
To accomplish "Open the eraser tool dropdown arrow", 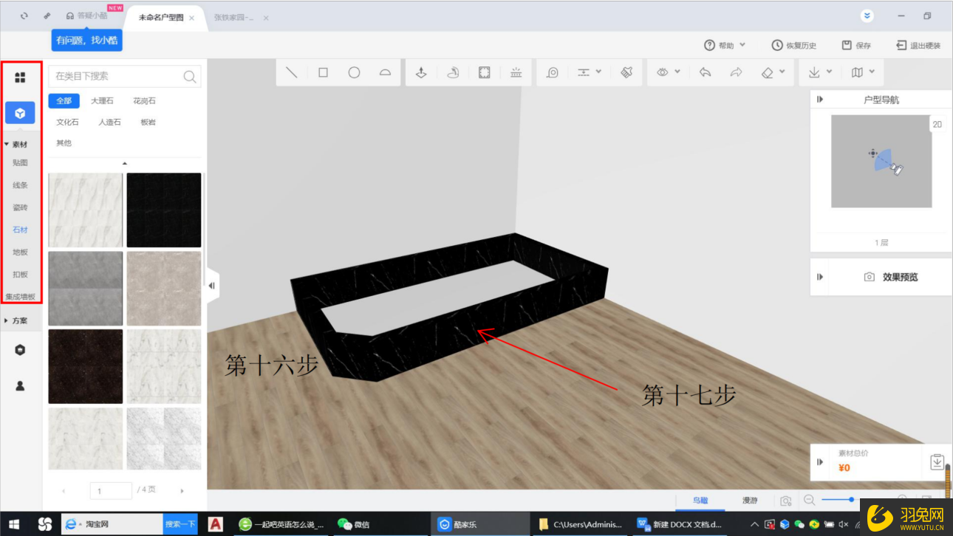I will pos(782,72).
